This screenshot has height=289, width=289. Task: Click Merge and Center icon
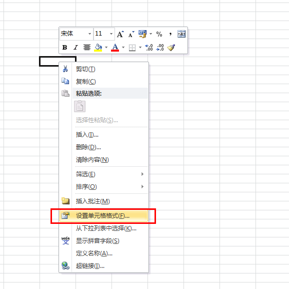[181, 34]
